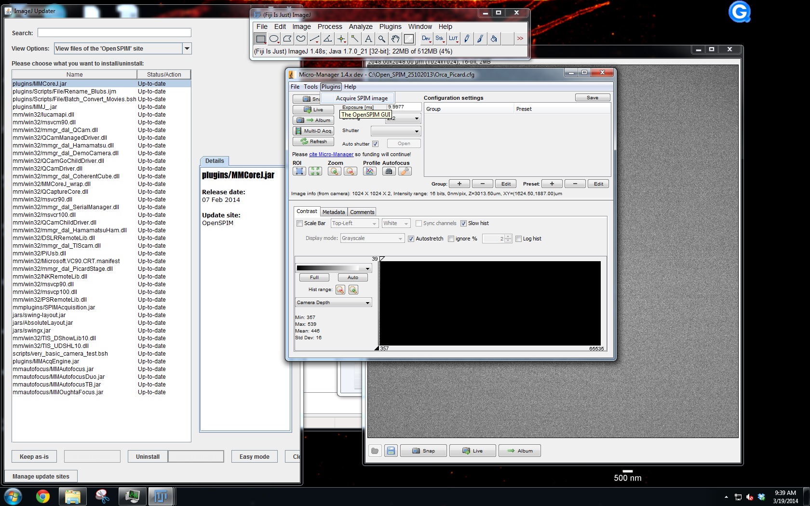Click Save in Configuration settings

click(x=593, y=98)
